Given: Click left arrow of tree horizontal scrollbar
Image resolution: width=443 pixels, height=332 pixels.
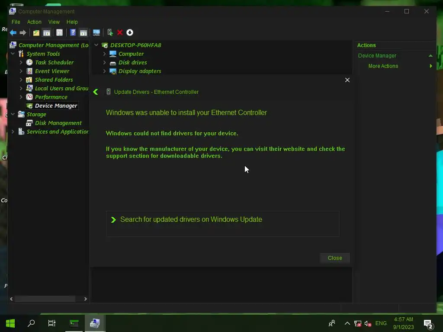Looking at the screenshot, I should tap(11, 299).
